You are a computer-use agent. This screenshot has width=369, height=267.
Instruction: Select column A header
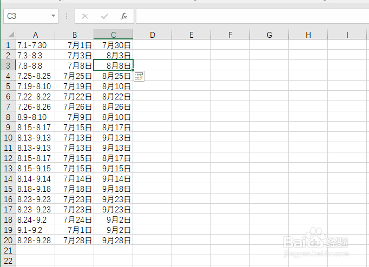click(35, 35)
